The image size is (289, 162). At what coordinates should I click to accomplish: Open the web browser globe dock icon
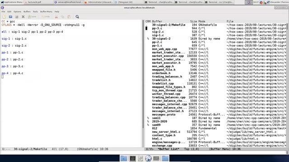[x=148, y=158]
